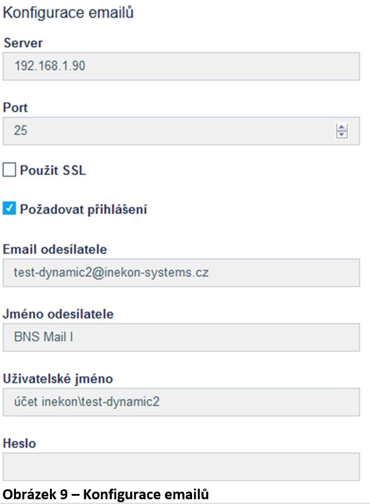Click the Konfigurace emailů section heading
The width and height of the screenshot is (370, 504).
pyautogui.click(x=68, y=13)
